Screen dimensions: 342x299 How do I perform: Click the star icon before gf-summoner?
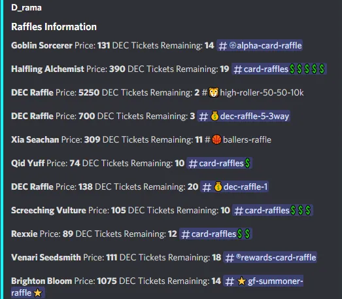(241, 281)
